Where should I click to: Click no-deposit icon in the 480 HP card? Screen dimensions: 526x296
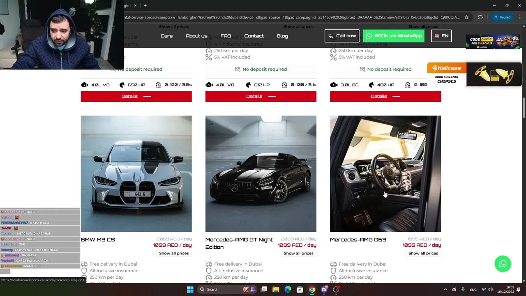(362, 69)
